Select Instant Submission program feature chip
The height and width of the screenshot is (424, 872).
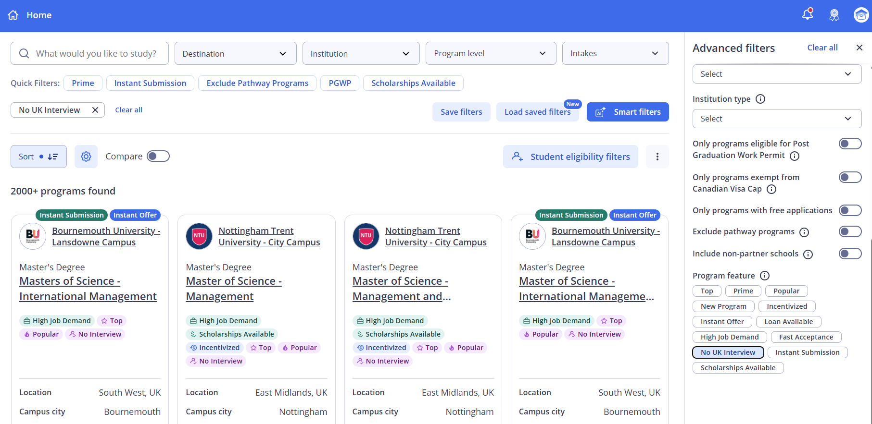click(807, 352)
